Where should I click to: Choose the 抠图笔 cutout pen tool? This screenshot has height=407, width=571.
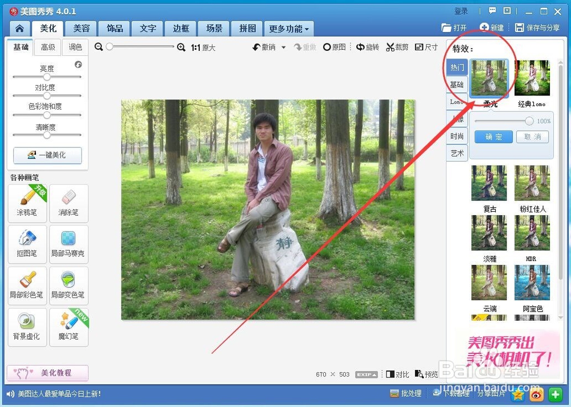(x=27, y=244)
